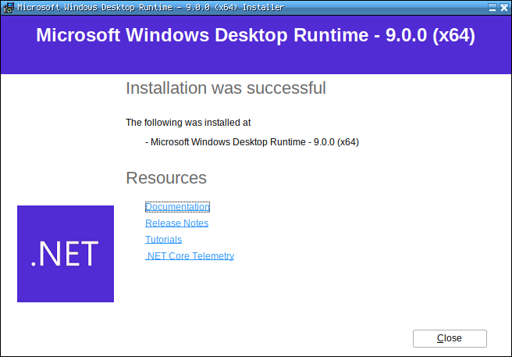The width and height of the screenshot is (512, 357).
Task: Click the window title bar text
Action: [148, 7]
